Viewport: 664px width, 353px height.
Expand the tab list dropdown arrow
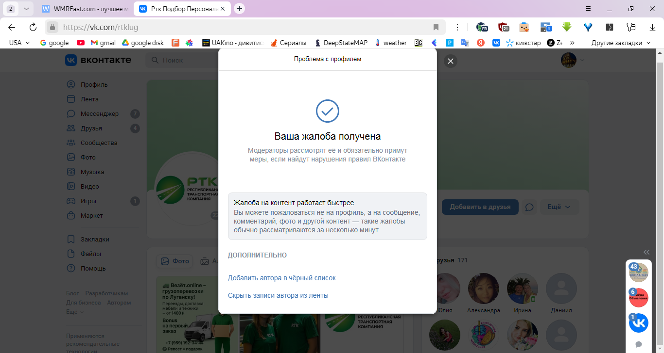[x=26, y=9]
